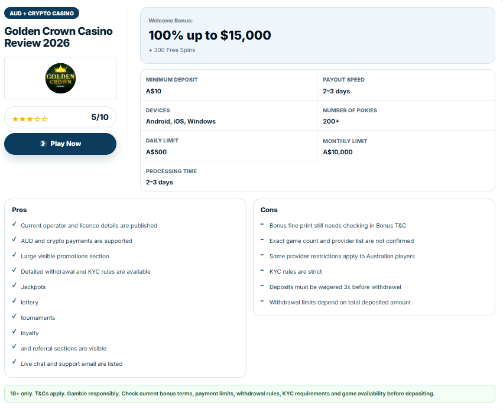Click the star rating icons

[x=30, y=119]
